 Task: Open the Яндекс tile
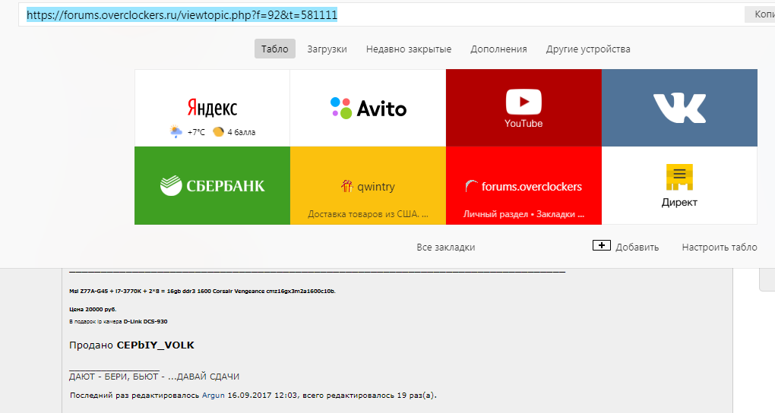(212, 108)
